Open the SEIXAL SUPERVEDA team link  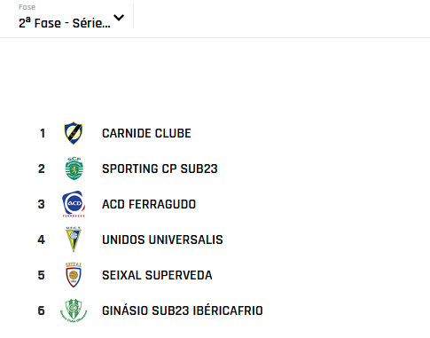157,275
